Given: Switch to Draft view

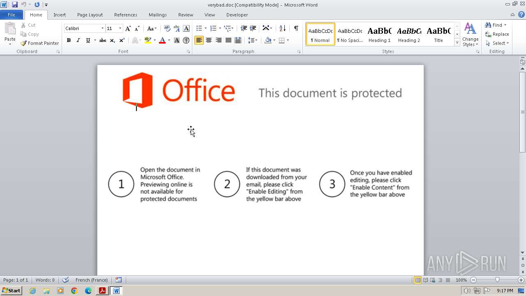Looking at the screenshot, I should point(448,280).
